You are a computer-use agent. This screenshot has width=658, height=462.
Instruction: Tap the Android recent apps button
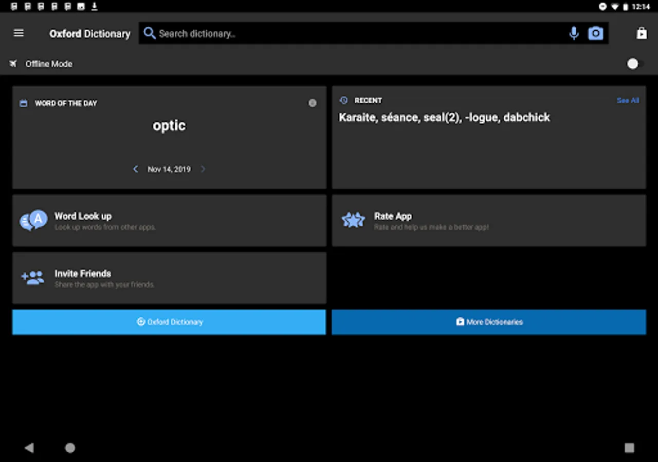[629, 448]
